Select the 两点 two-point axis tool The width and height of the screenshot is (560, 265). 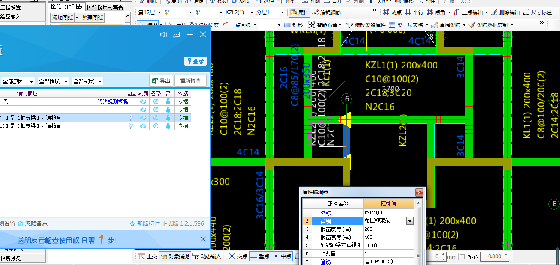tap(393, 12)
